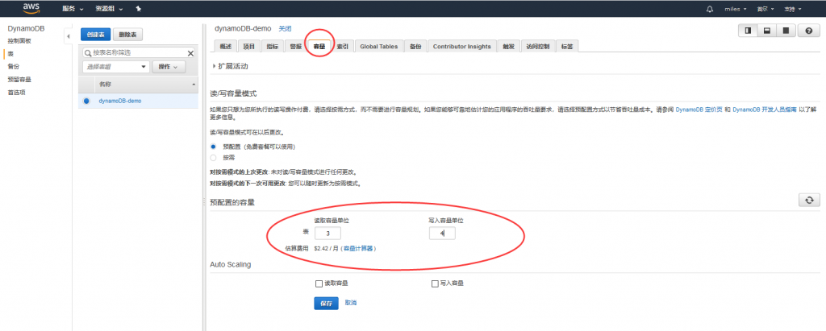Focus the 读取容量单位 read capacity field

click(327, 233)
